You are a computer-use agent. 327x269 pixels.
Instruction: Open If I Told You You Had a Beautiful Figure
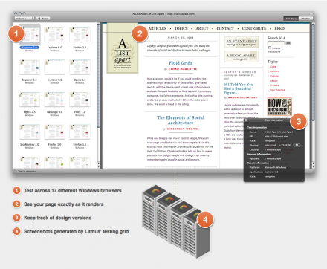(x=239, y=88)
